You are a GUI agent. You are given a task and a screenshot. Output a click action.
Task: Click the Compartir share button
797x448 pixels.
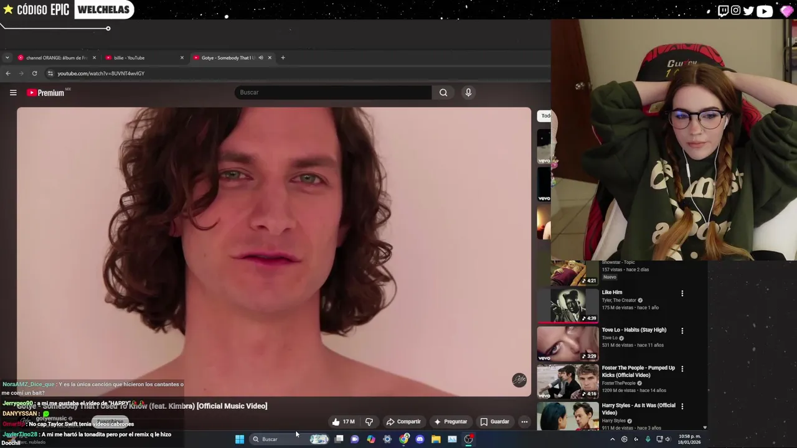pyautogui.click(x=403, y=422)
